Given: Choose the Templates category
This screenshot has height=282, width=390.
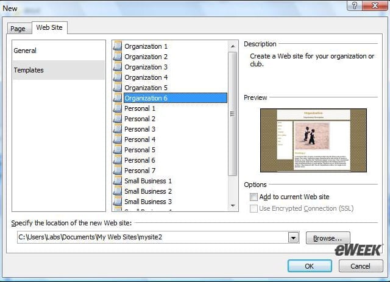Looking at the screenshot, I should [58, 70].
